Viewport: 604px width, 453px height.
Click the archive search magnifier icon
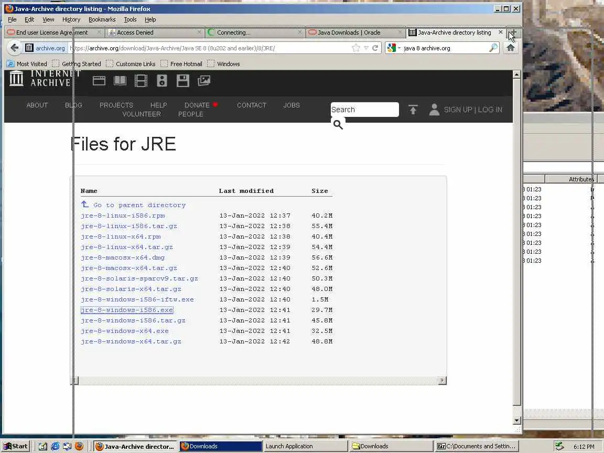[338, 124]
